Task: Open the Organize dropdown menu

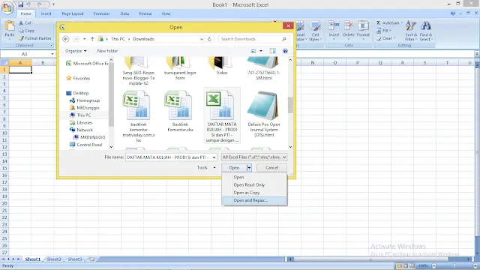Action: pyautogui.click(x=76, y=51)
